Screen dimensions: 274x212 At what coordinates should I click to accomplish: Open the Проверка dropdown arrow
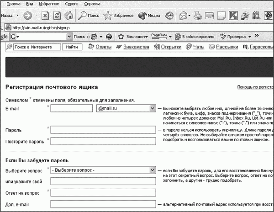point(250,37)
